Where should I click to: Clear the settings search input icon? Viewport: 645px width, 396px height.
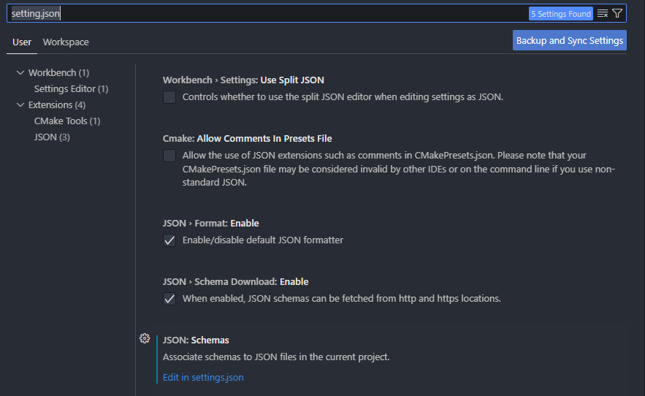(603, 14)
